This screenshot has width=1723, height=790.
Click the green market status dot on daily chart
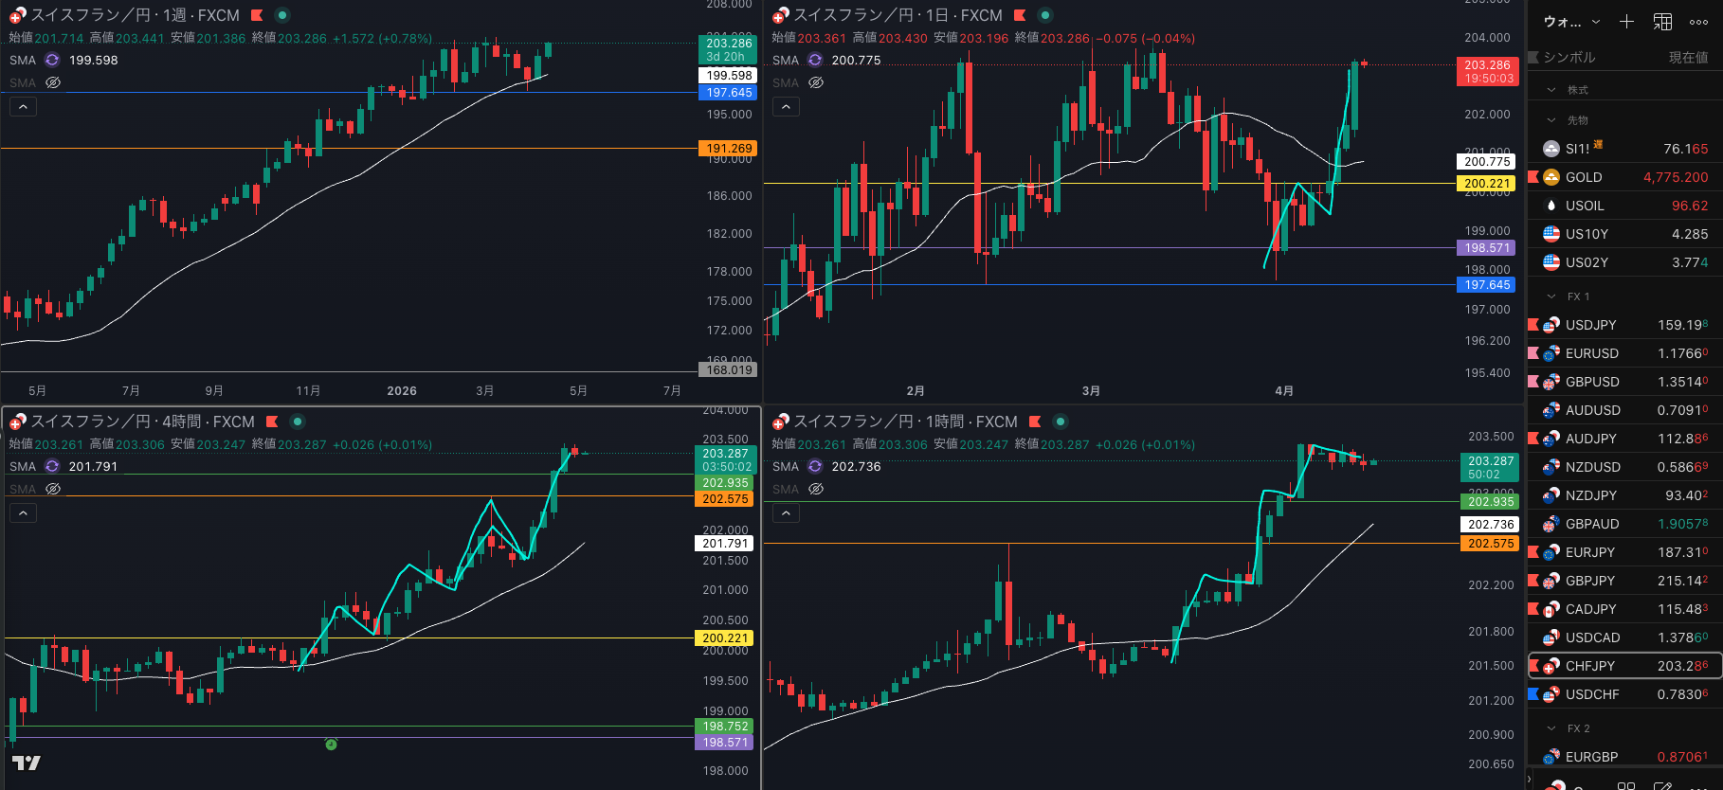click(1045, 15)
